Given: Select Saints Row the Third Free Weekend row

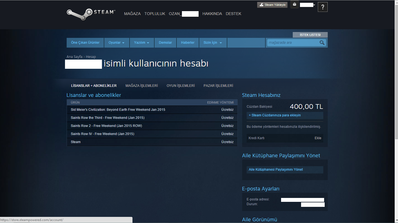Looking at the screenshot, I should tap(152, 118).
